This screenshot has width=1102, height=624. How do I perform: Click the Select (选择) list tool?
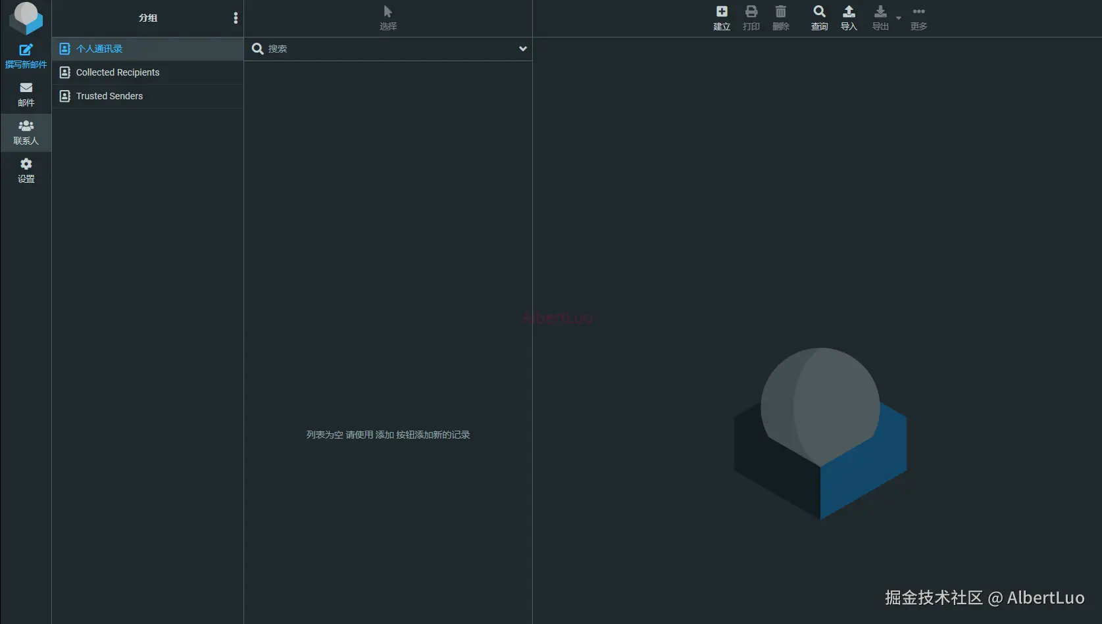point(388,18)
